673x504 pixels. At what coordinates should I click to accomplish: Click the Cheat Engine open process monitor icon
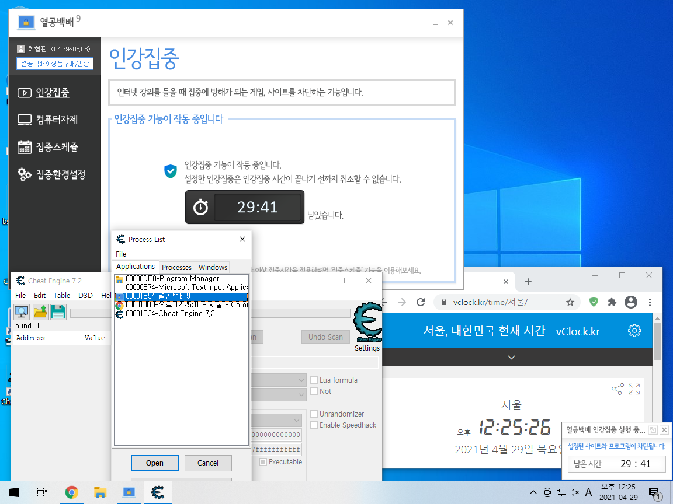(22, 311)
